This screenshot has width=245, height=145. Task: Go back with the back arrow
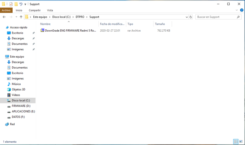pos(4,17)
